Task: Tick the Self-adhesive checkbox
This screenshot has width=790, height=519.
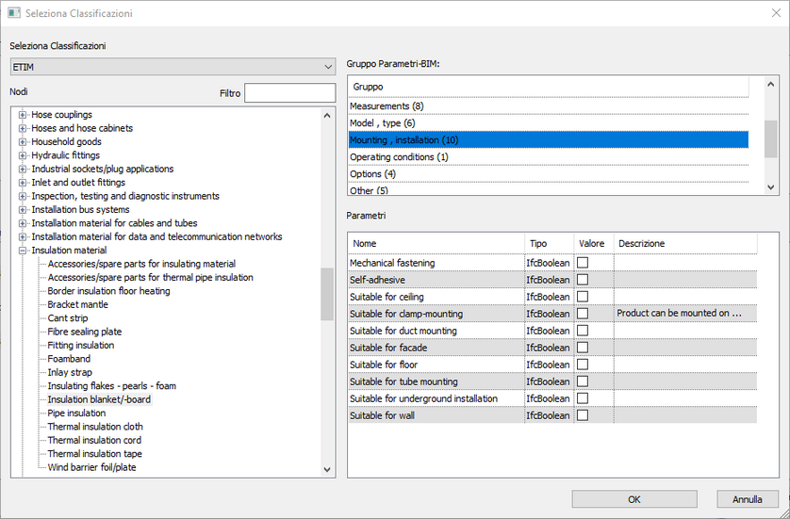Action: tap(583, 280)
